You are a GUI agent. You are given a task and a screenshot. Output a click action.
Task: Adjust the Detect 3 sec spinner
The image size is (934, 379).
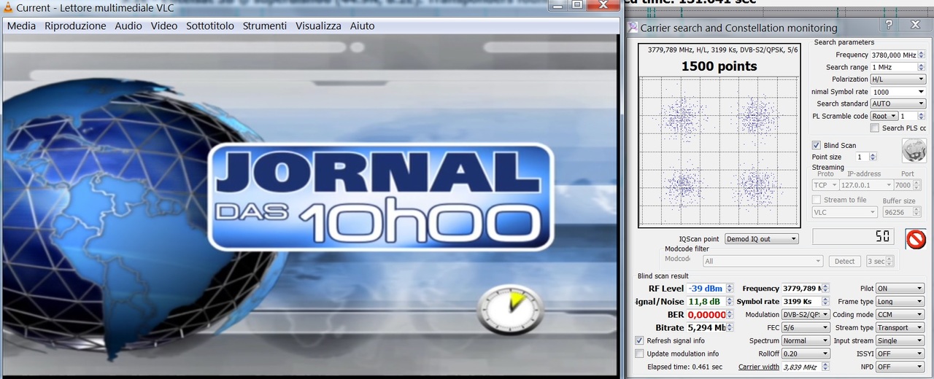pos(891,261)
